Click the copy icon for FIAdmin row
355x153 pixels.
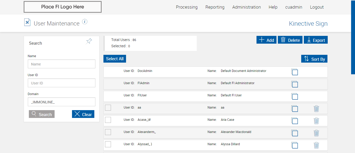click(294, 84)
